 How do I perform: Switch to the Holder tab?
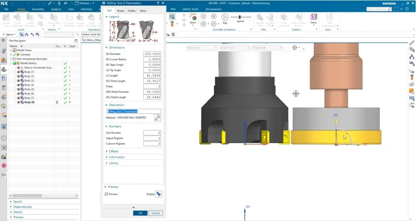pos(132,10)
